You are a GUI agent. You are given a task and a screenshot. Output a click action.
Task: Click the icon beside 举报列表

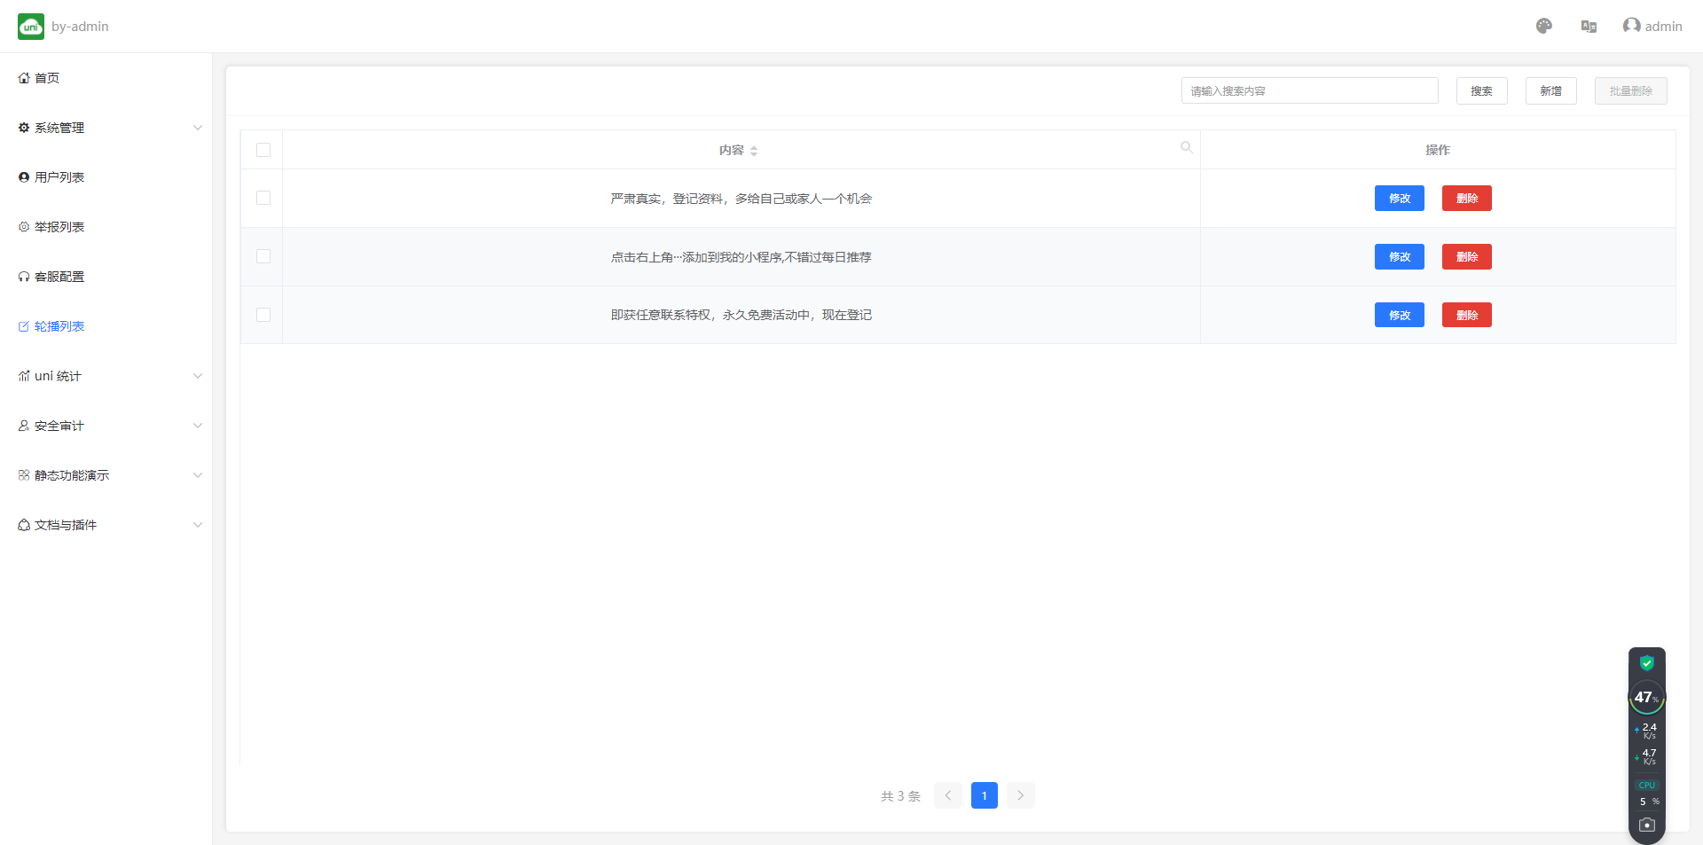(24, 227)
